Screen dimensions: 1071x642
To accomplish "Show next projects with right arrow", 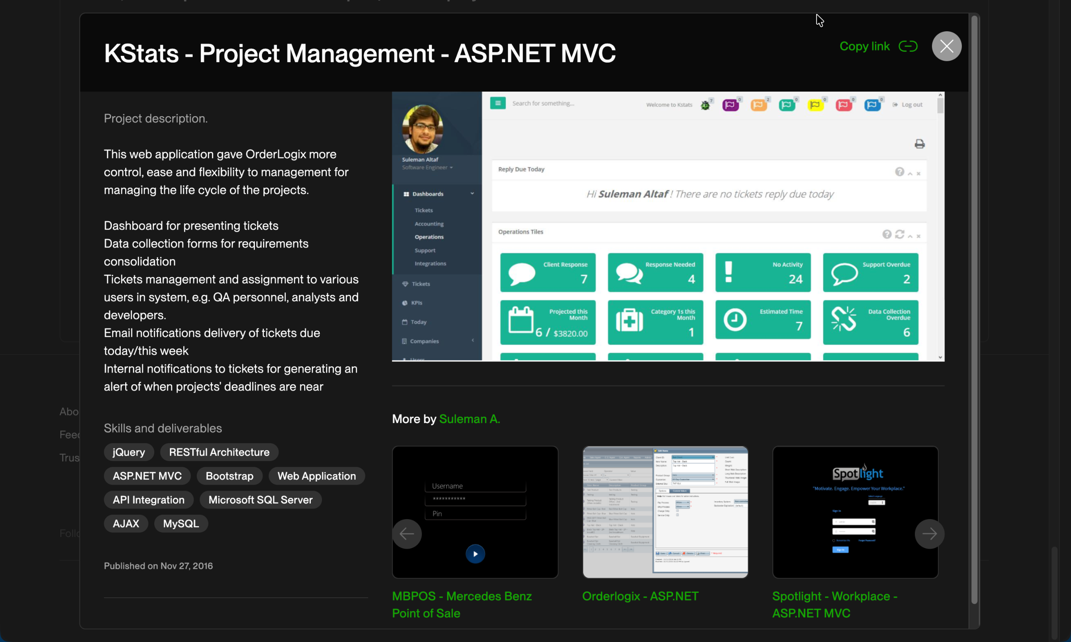I will pyautogui.click(x=929, y=533).
